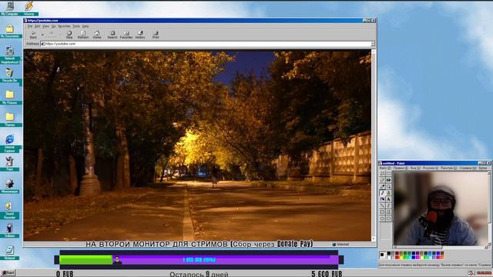Select Paint rectangle shape tool
Screen dimensions: 493x277
pyautogui.click(x=382, y=212)
